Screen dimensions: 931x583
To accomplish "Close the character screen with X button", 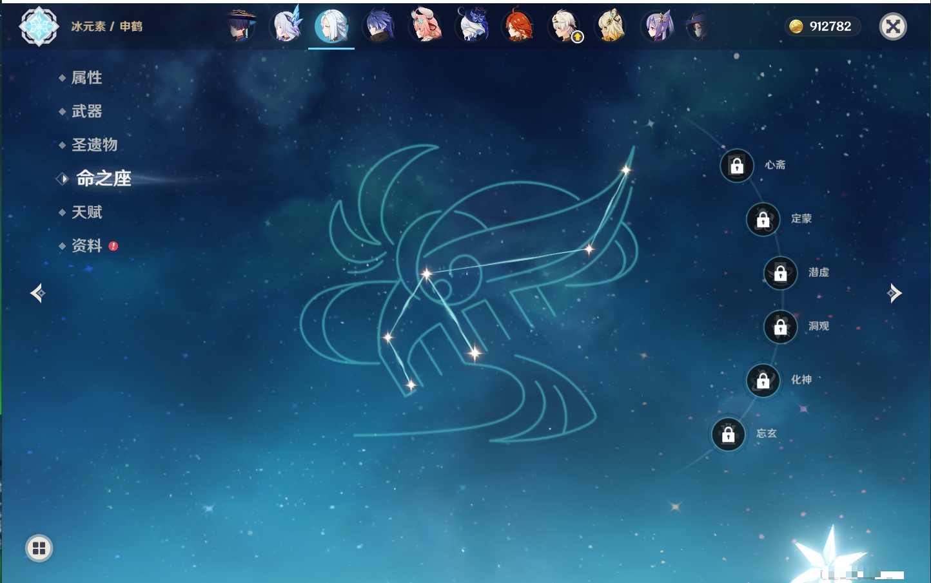I will (x=893, y=26).
